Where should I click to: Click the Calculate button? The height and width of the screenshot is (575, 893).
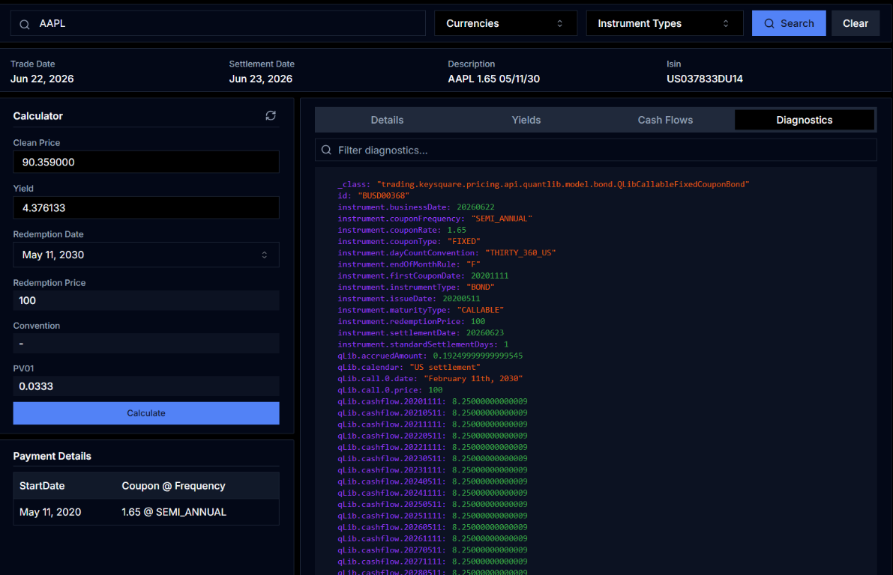coord(146,413)
